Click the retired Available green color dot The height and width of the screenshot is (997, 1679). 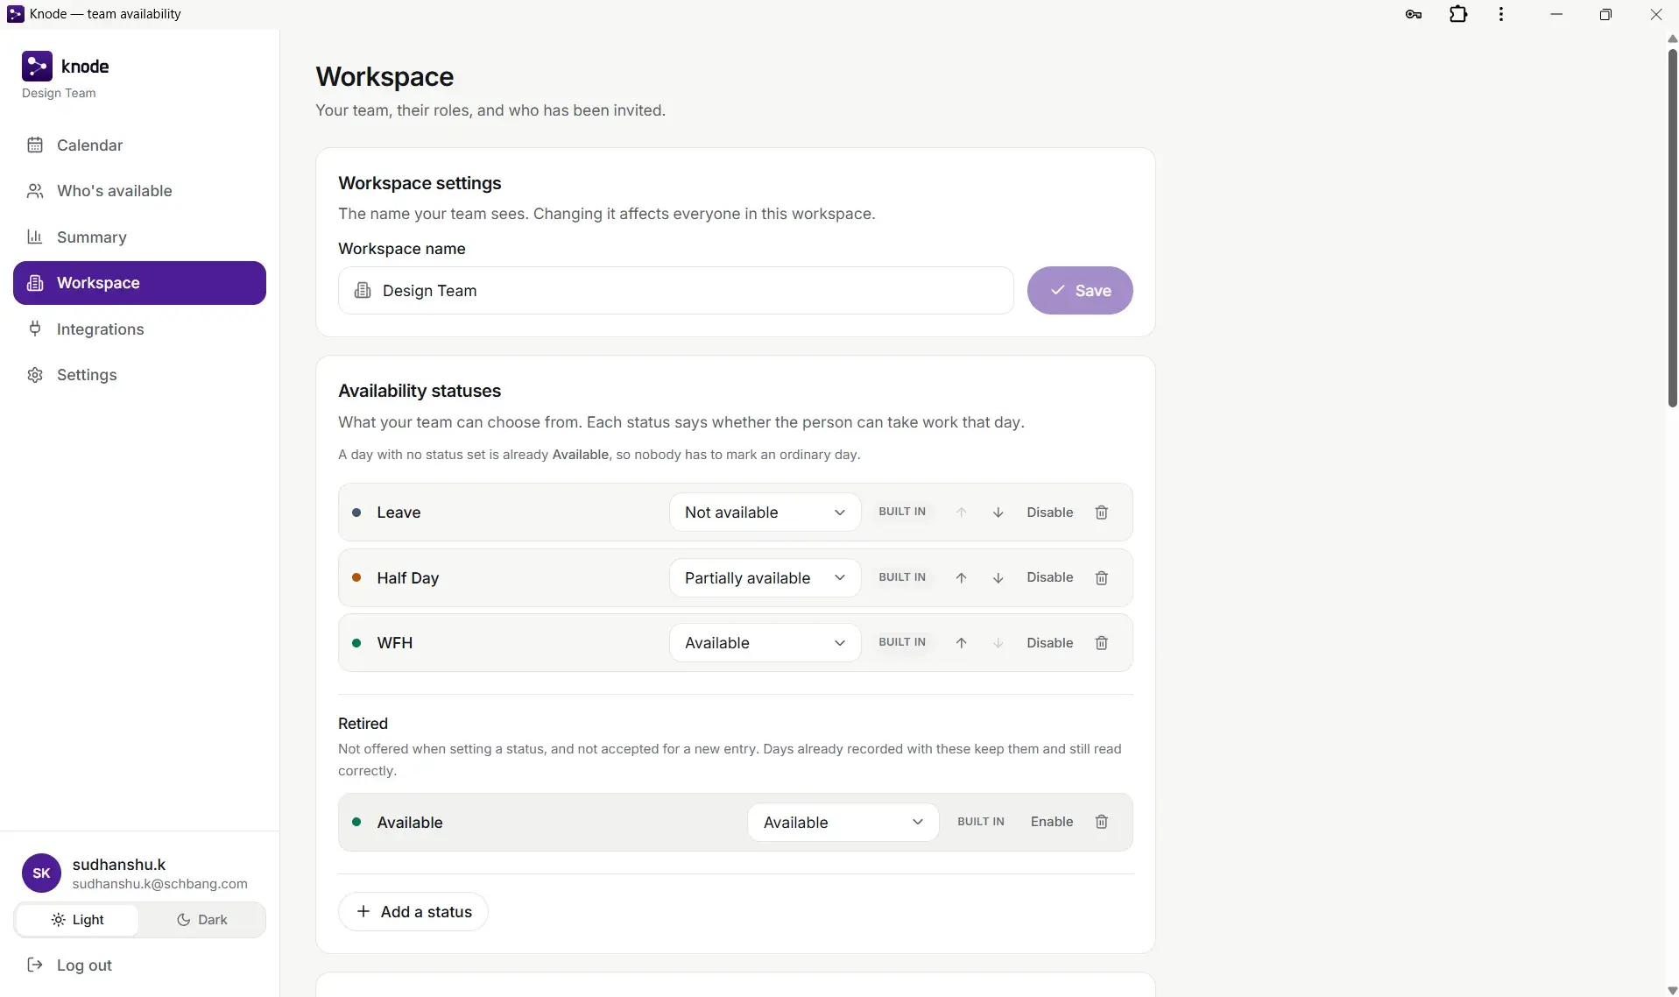[x=356, y=822]
